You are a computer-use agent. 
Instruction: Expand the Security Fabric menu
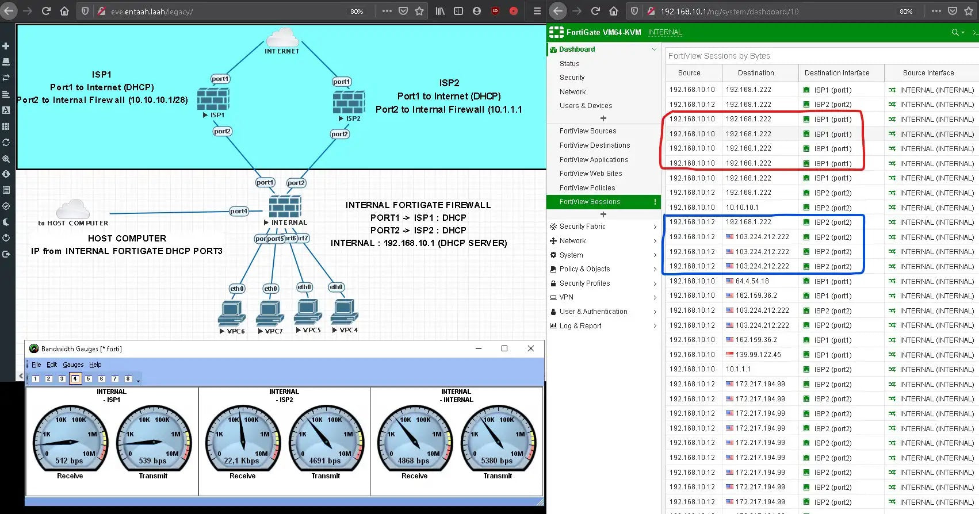point(603,227)
